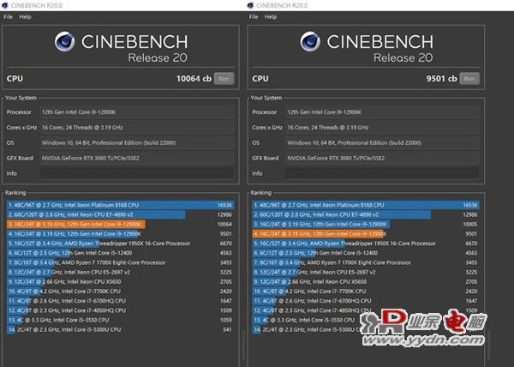Click 9501 cb CPU score in right window
The image size is (514, 367).
click(x=441, y=79)
